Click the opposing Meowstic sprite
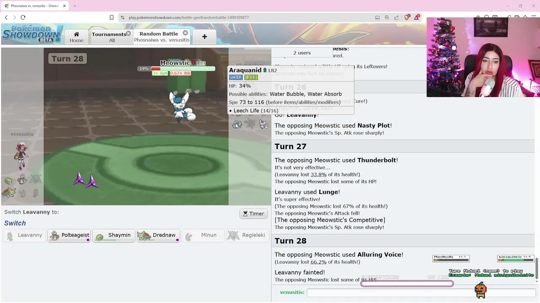540x303 pixels. [x=181, y=106]
